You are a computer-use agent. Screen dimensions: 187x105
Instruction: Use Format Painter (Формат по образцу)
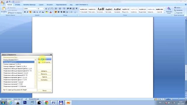(x=15, y=13)
